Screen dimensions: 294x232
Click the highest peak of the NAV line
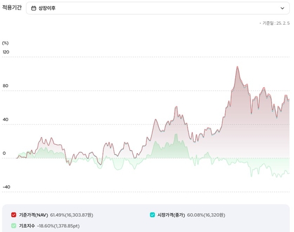click(x=238, y=67)
